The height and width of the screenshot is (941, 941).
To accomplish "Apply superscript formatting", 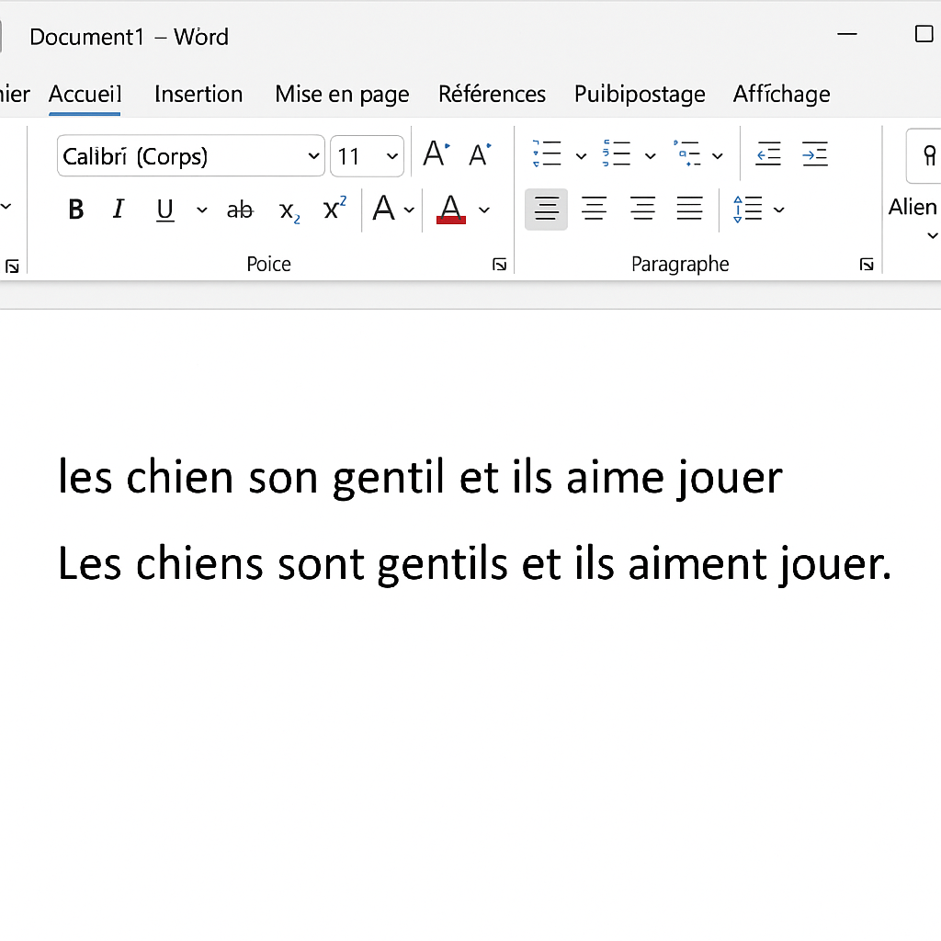I will 335,209.
